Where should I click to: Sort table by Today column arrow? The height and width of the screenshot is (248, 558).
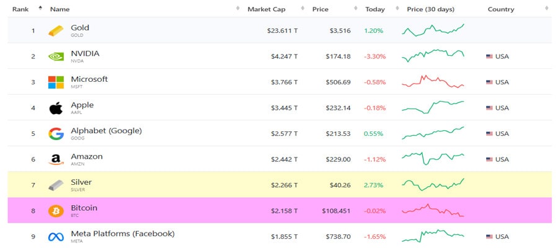click(397, 8)
